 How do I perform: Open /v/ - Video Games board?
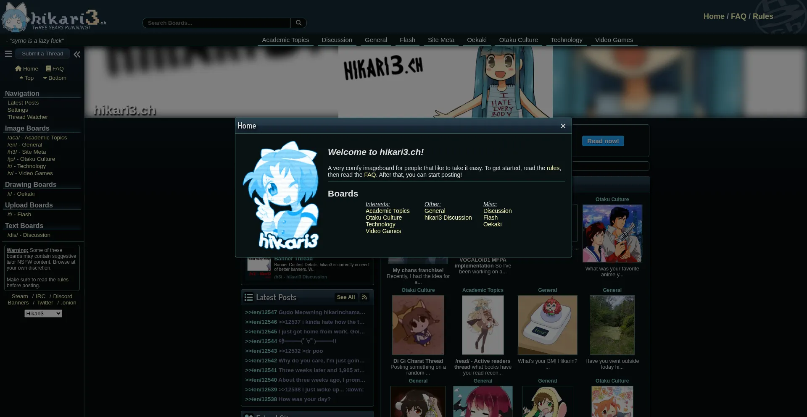(30, 173)
